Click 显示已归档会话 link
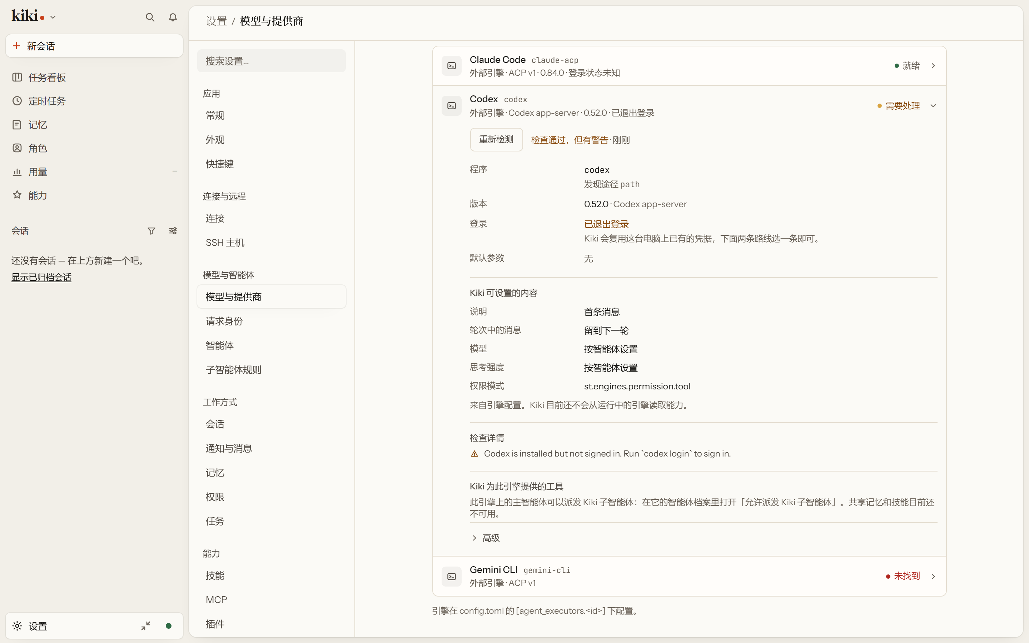The image size is (1029, 643). point(41,277)
